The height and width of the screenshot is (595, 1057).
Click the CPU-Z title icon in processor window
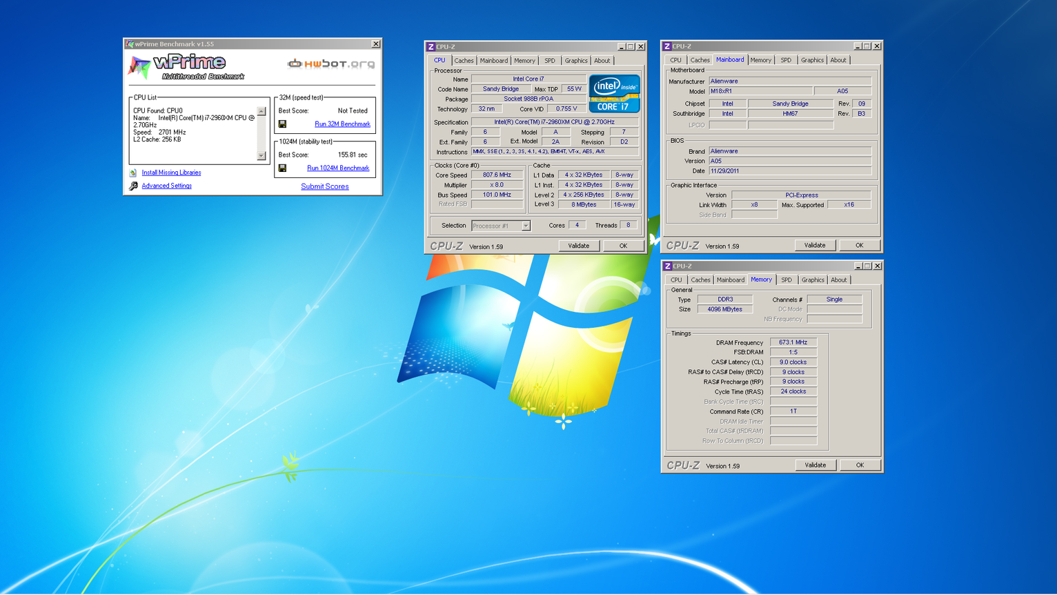click(431, 46)
